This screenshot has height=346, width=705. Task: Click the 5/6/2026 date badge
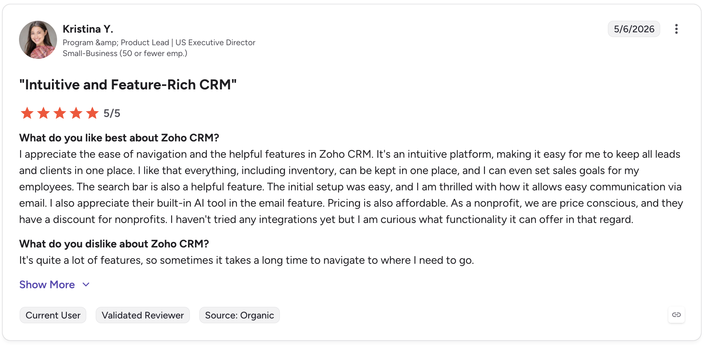pyautogui.click(x=634, y=29)
